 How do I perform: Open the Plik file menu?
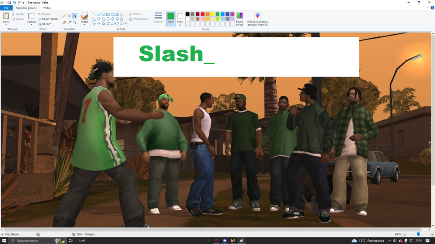pyautogui.click(x=6, y=8)
